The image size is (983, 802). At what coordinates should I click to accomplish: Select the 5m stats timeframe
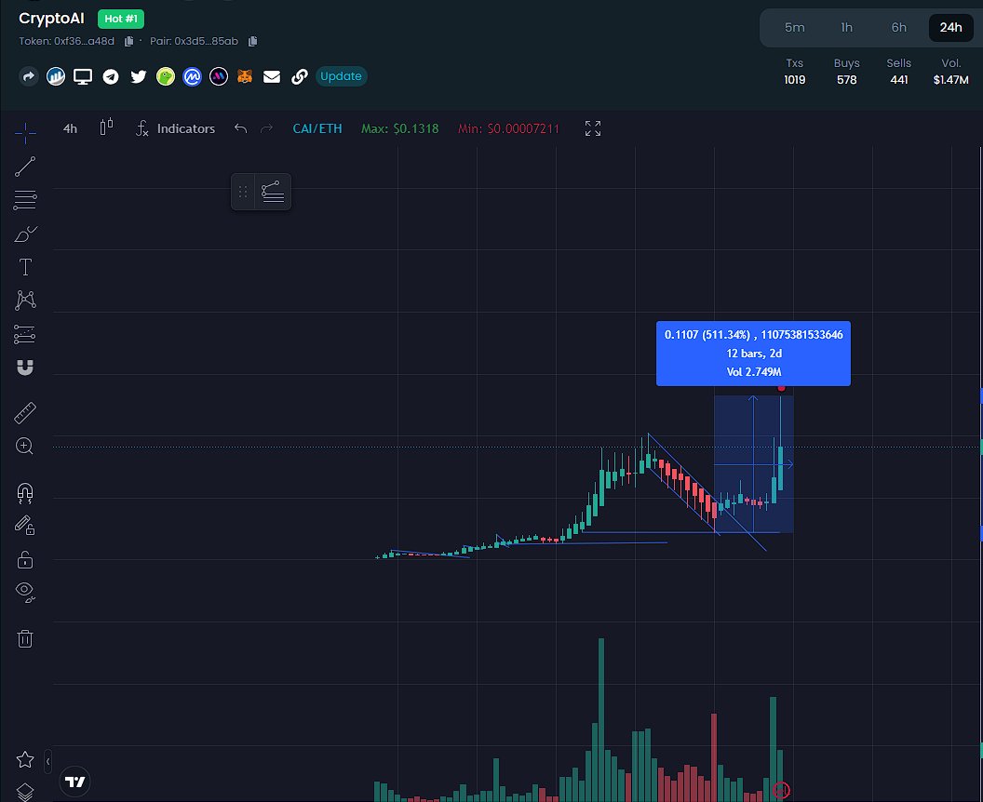tap(794, 28)
